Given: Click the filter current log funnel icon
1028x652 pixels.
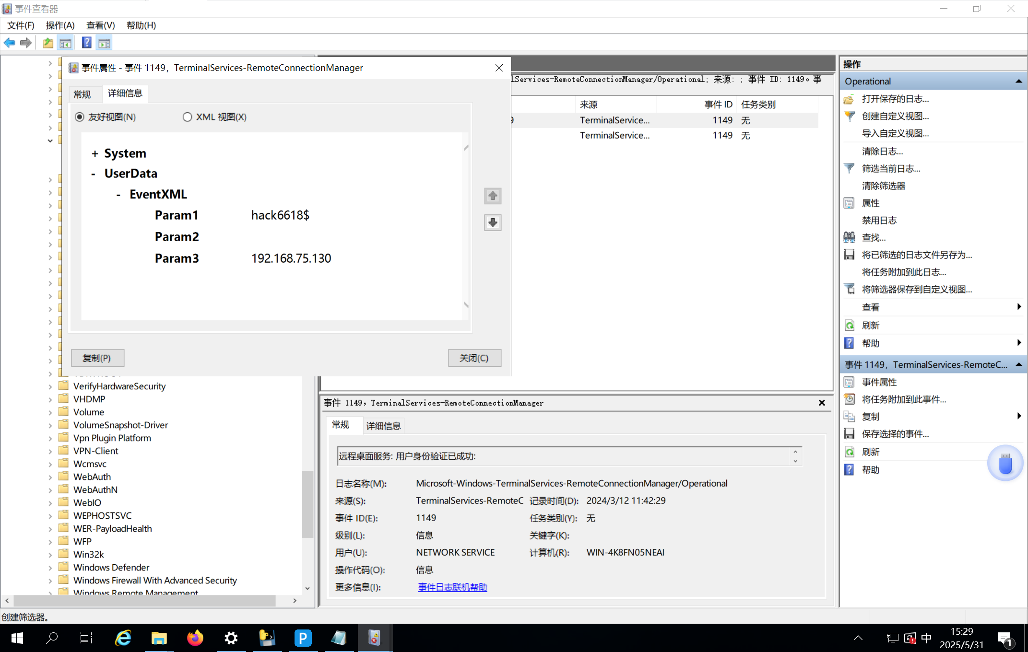Looking at the screenshot, I should [850, 169].
